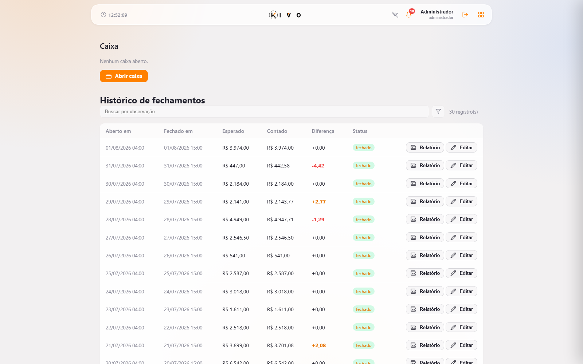Click the Abrir caixa button

(x=124, y=76)
